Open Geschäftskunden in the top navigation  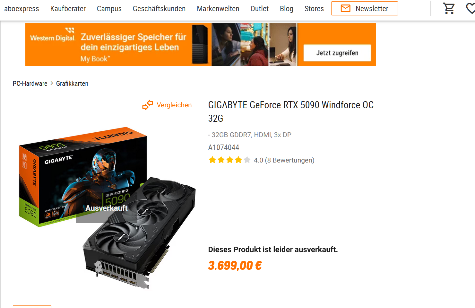coord(159,9)
